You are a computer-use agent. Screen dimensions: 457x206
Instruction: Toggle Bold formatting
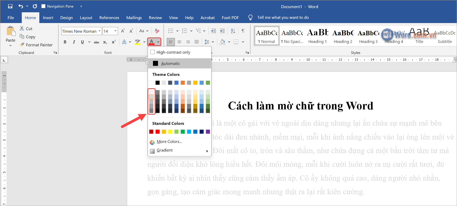65,42
